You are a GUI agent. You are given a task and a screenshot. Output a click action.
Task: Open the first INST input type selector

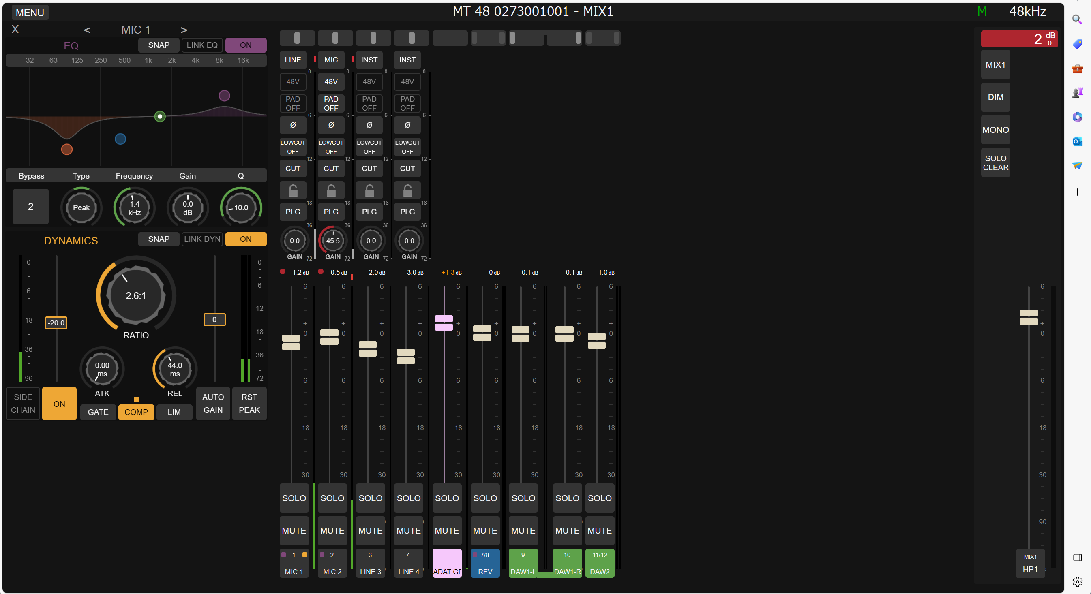click(x=369, y=60)
